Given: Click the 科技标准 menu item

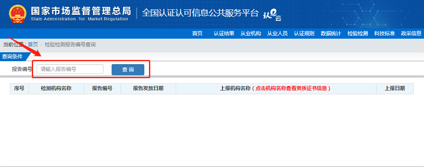Looking at the screenshot, I should [385, 34].
